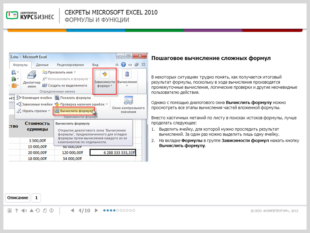Open the Вид ribbon tab

tap(95, 65)
